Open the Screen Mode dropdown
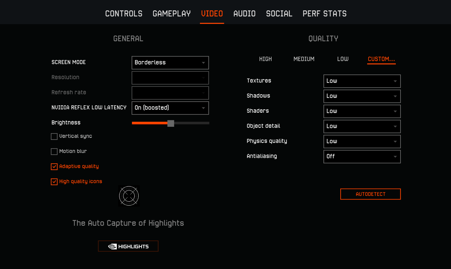 tap(170, 63)
